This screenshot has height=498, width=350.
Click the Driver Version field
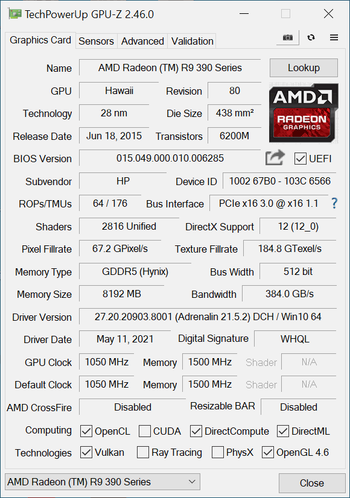click(x=208, y=317)
